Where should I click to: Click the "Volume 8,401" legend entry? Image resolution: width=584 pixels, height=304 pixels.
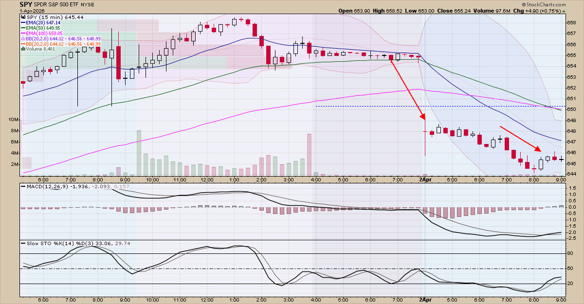coord(40,49)
